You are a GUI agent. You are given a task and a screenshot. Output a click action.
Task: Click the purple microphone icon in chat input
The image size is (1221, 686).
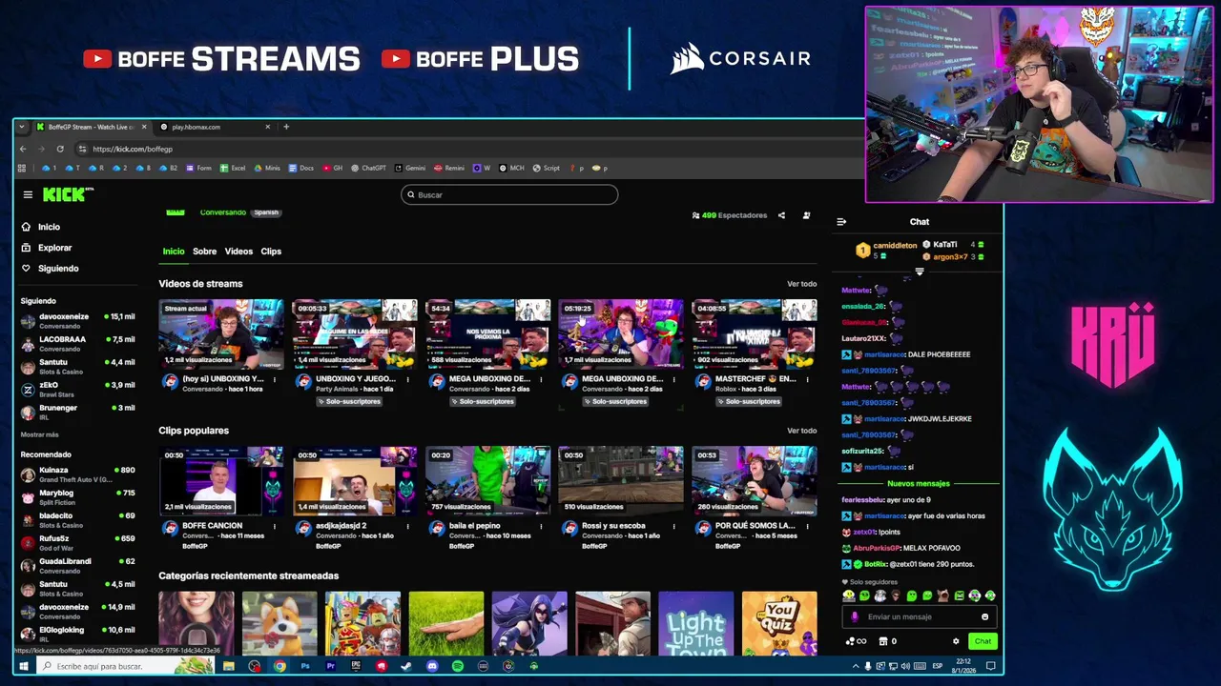pyautogui.click(x=855, y=616)
